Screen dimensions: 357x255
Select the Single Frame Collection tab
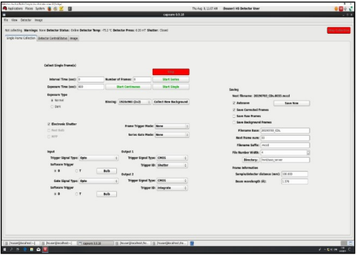[x=21, y=38]
